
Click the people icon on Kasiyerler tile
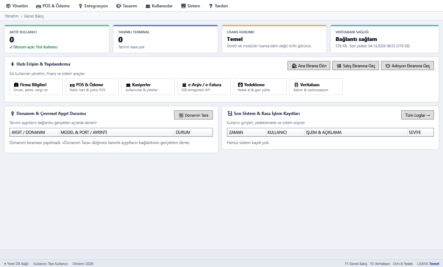[x=128, y=85]
